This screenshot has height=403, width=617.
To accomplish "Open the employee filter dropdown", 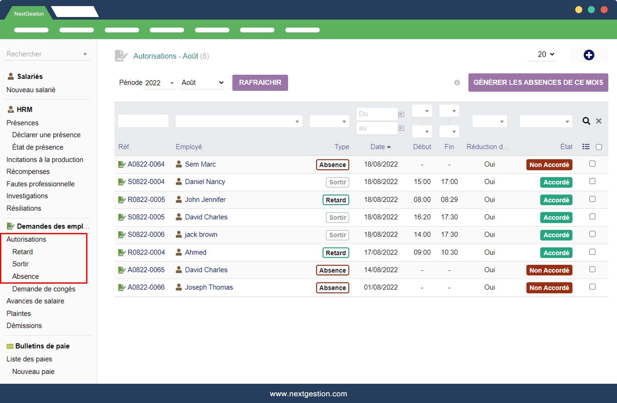I will pos(238,121).
